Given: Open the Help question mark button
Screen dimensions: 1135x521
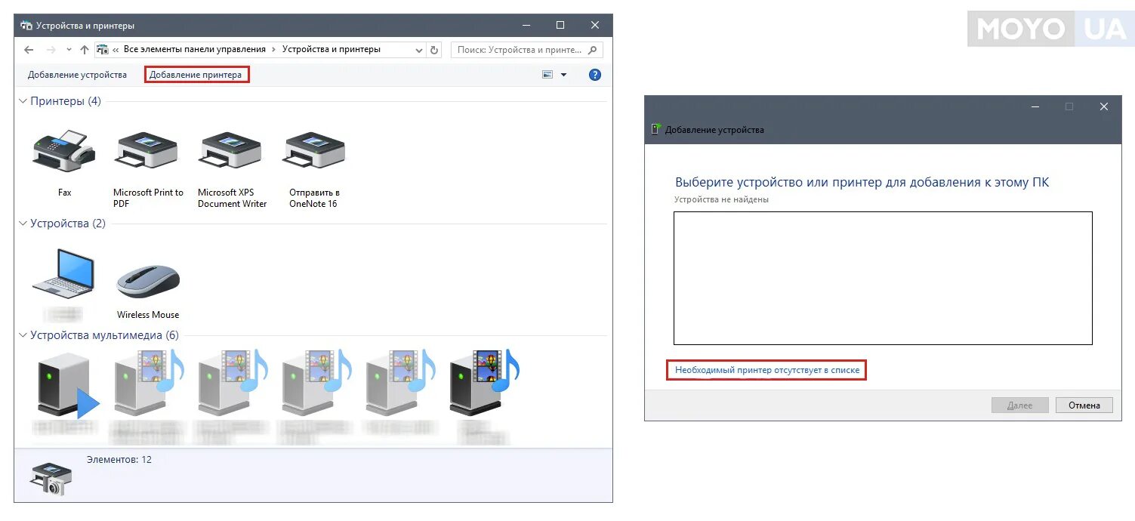Looking at the screenshot, I should pos(595,75).
